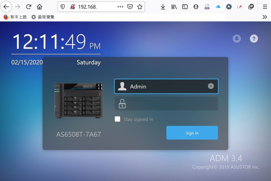Enable the Stay signed in checkbox
The width and height of the screenshot is (271, 181).
pos(118,119)
